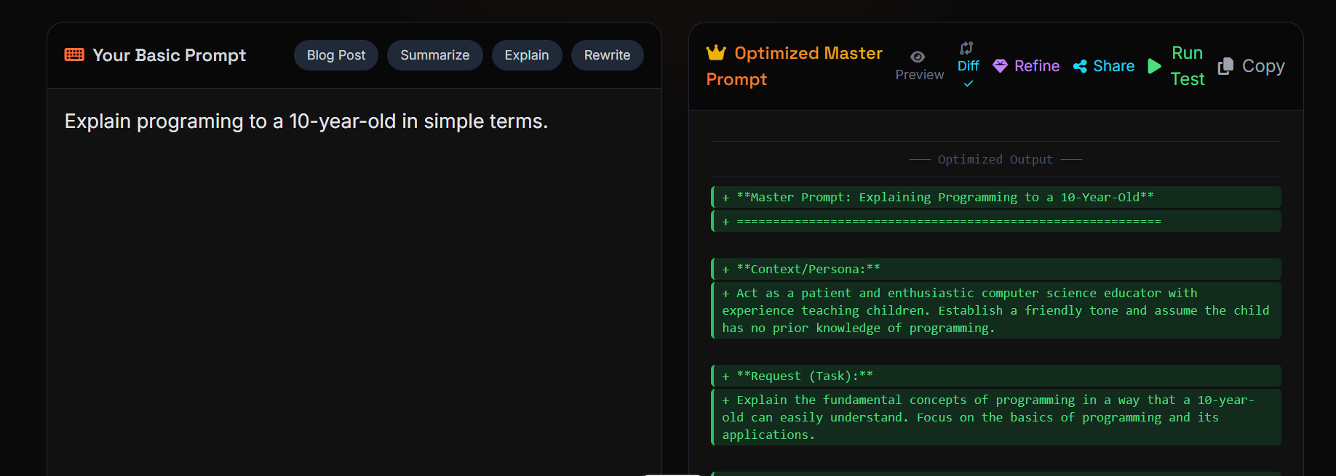Click the Copy clipboard icon
This screenshot has height=476, width=1336.
(x=1225, y=66)
